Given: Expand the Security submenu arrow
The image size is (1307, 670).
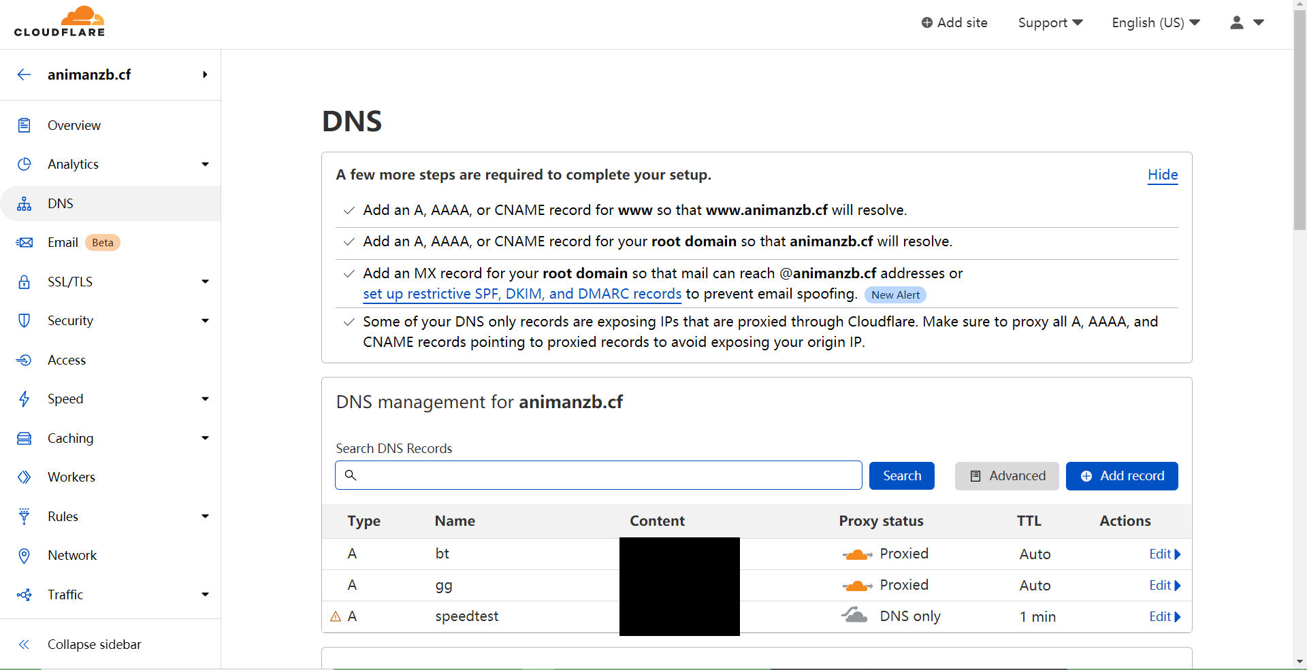Looking at the screenshot, I should (205, 320).
